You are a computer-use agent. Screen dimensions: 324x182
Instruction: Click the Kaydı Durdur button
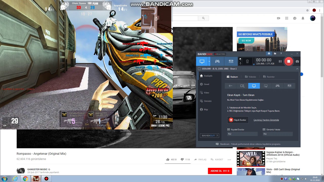click(238, 120)
